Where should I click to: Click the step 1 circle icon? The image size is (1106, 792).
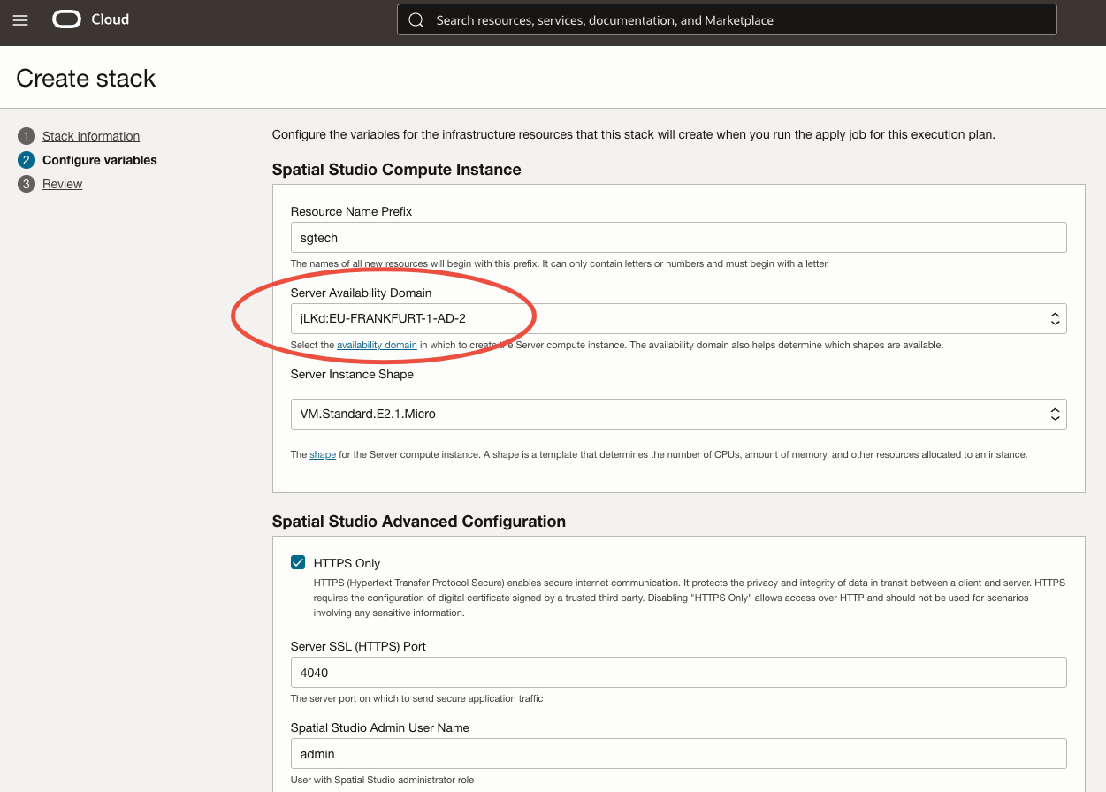click(x=27, y=136)
